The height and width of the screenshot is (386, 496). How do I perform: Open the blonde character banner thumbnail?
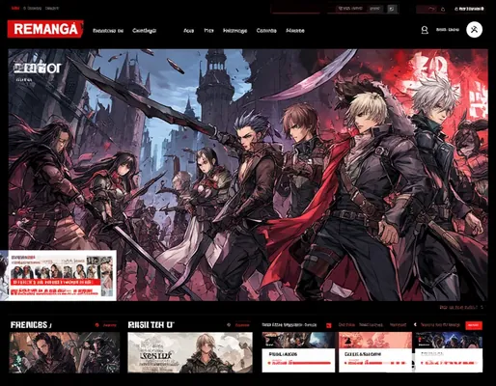190,352
